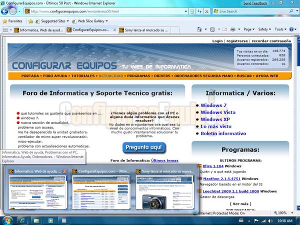This screenshot has height=225, width=300.
Task: Select the ConfigurarEquipos.com thumbnail preview
Action: 101,189
